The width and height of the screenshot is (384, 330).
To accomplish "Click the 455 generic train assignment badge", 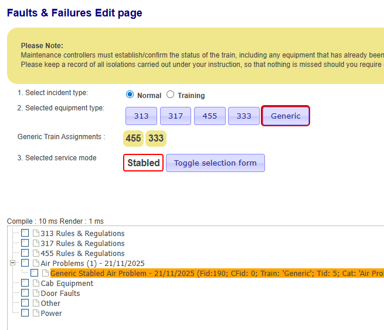I will click(x=134, y=139).
